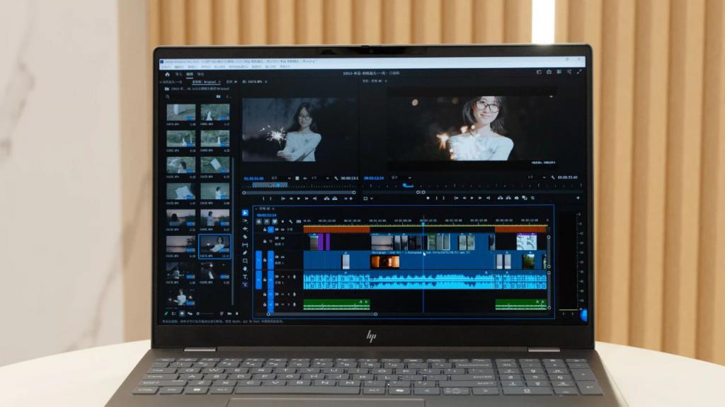Viewport: 725px width, 407px height.
Task: Open Program monitor settings wrench
Action: click(x=552, y=177)
